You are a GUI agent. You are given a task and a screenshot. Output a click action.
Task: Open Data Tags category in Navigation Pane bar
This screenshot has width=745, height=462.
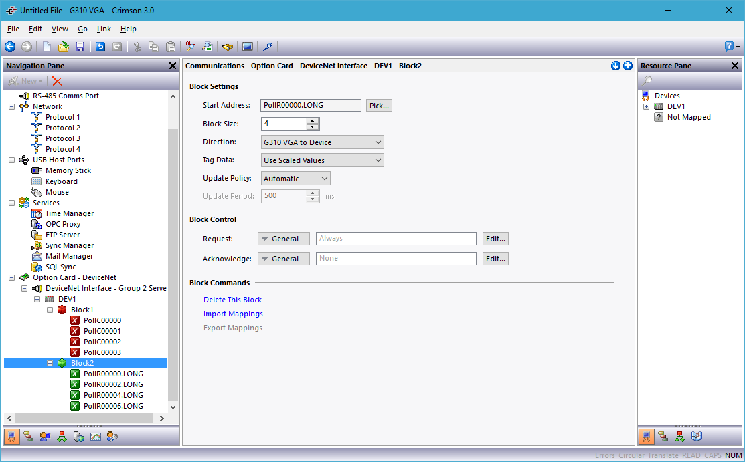point(29,437)
